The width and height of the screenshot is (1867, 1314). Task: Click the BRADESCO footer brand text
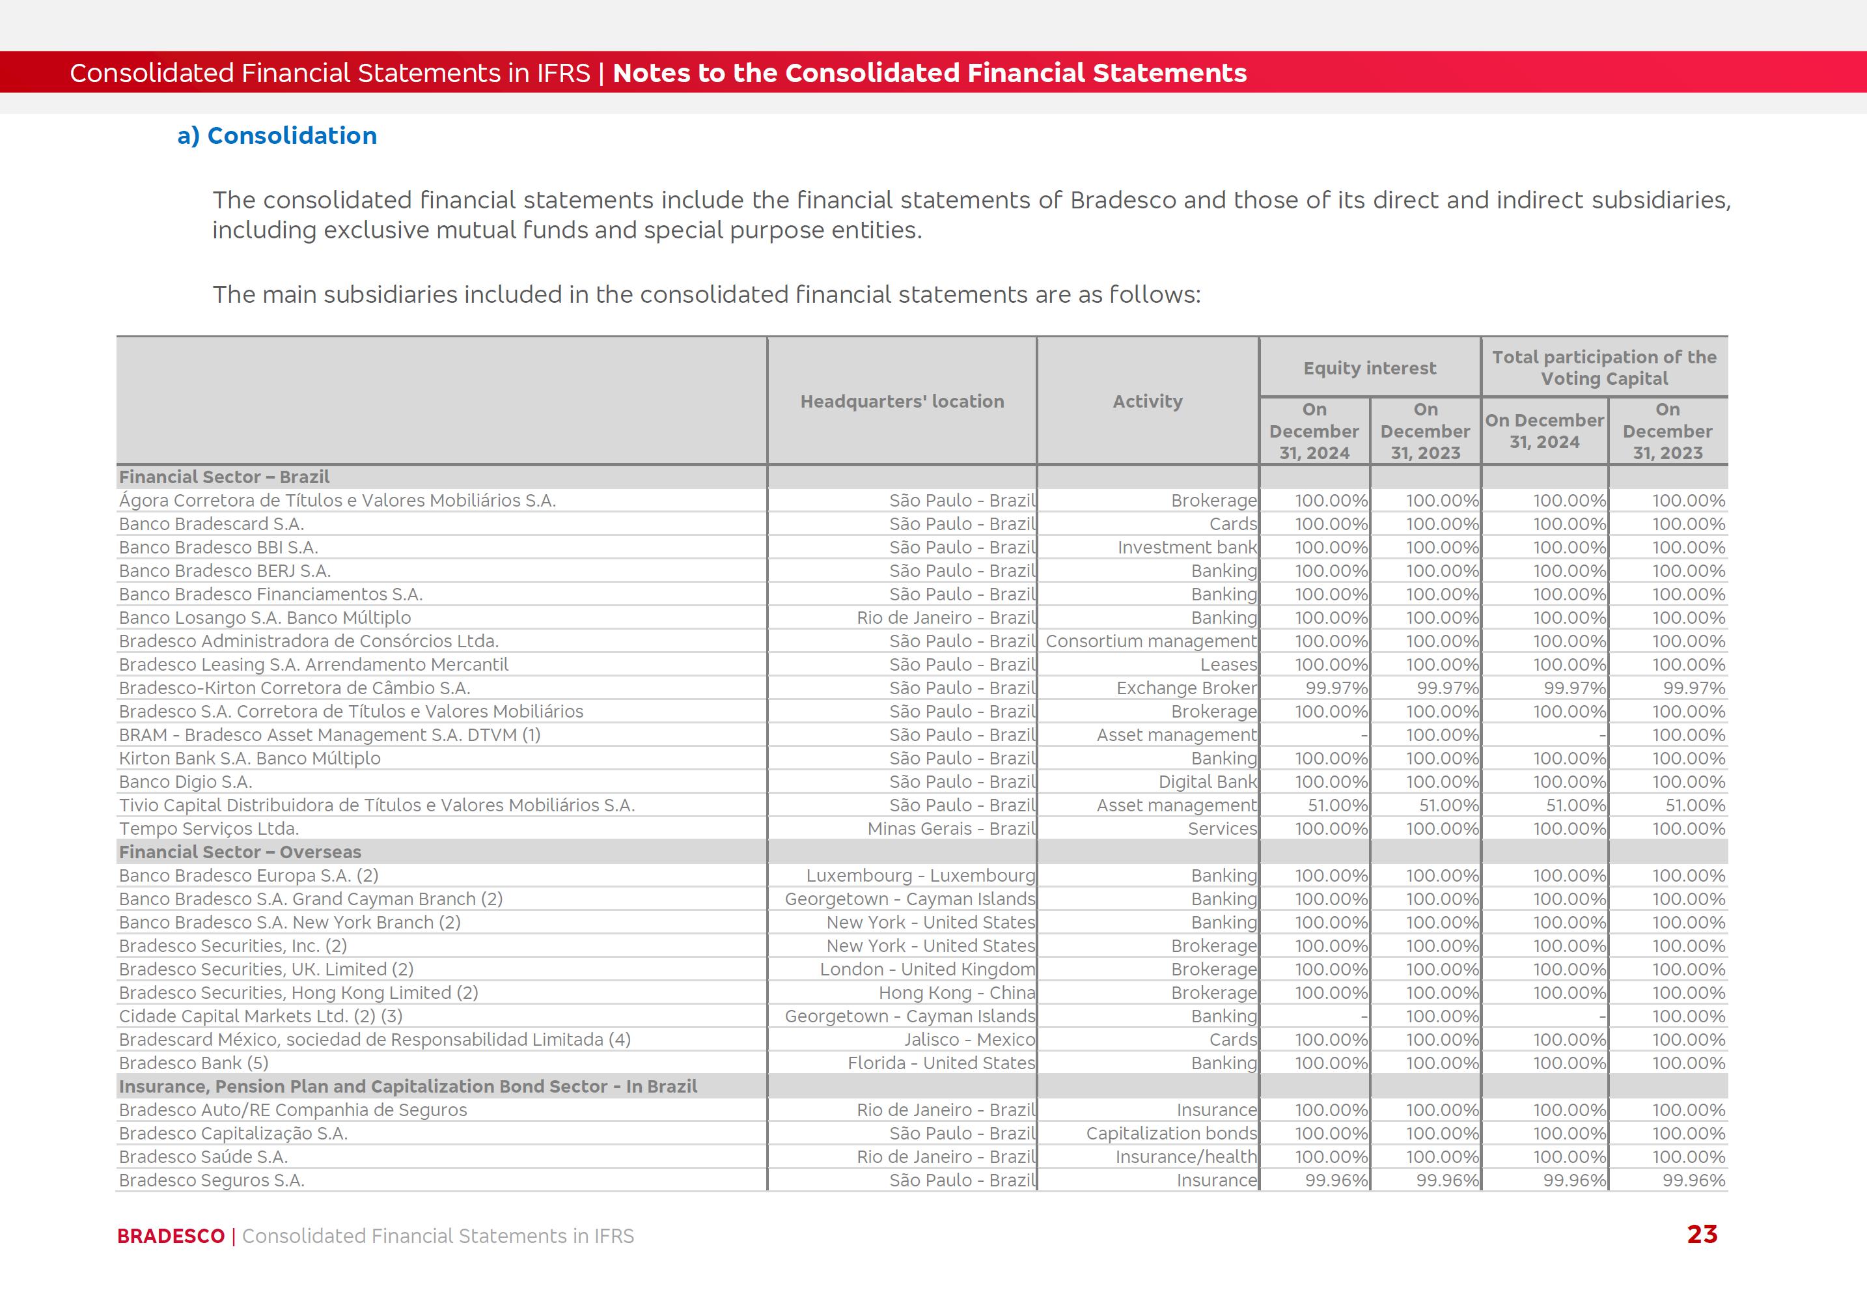pos(171,1236)
